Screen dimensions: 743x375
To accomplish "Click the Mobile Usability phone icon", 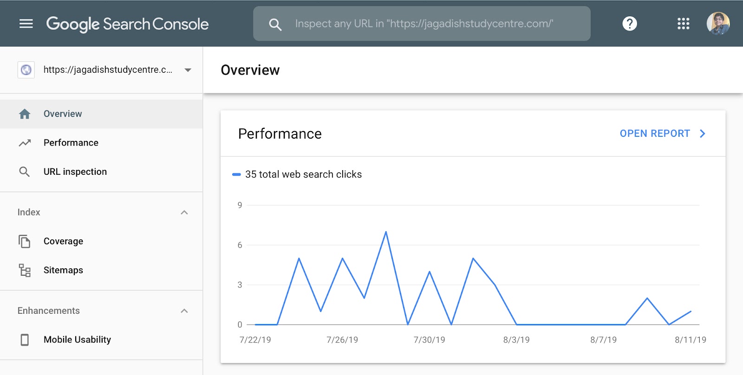I will coord(25,340).
